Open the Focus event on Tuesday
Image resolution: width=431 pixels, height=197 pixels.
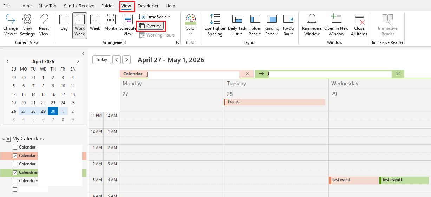point(275,102)
